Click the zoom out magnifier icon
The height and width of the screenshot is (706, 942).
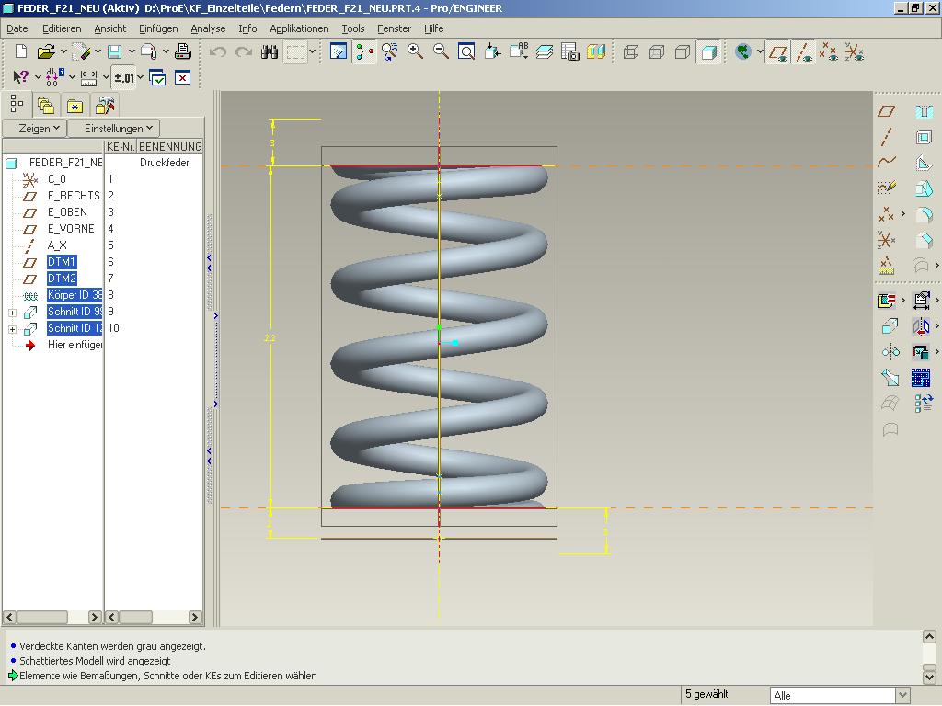[441, 52]
